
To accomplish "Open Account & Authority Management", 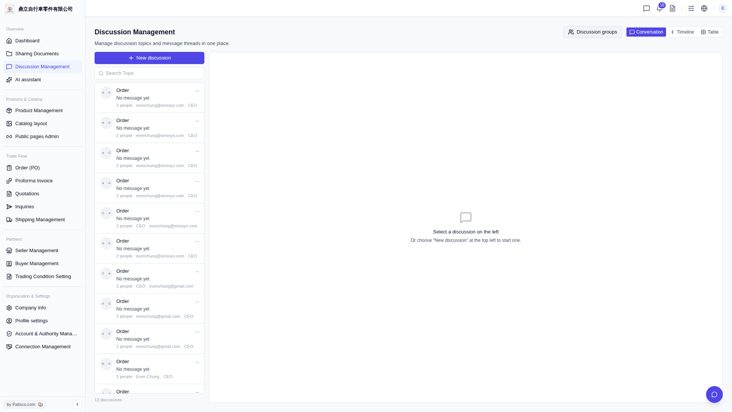I will pyautogui.click(x=42, y=334).
